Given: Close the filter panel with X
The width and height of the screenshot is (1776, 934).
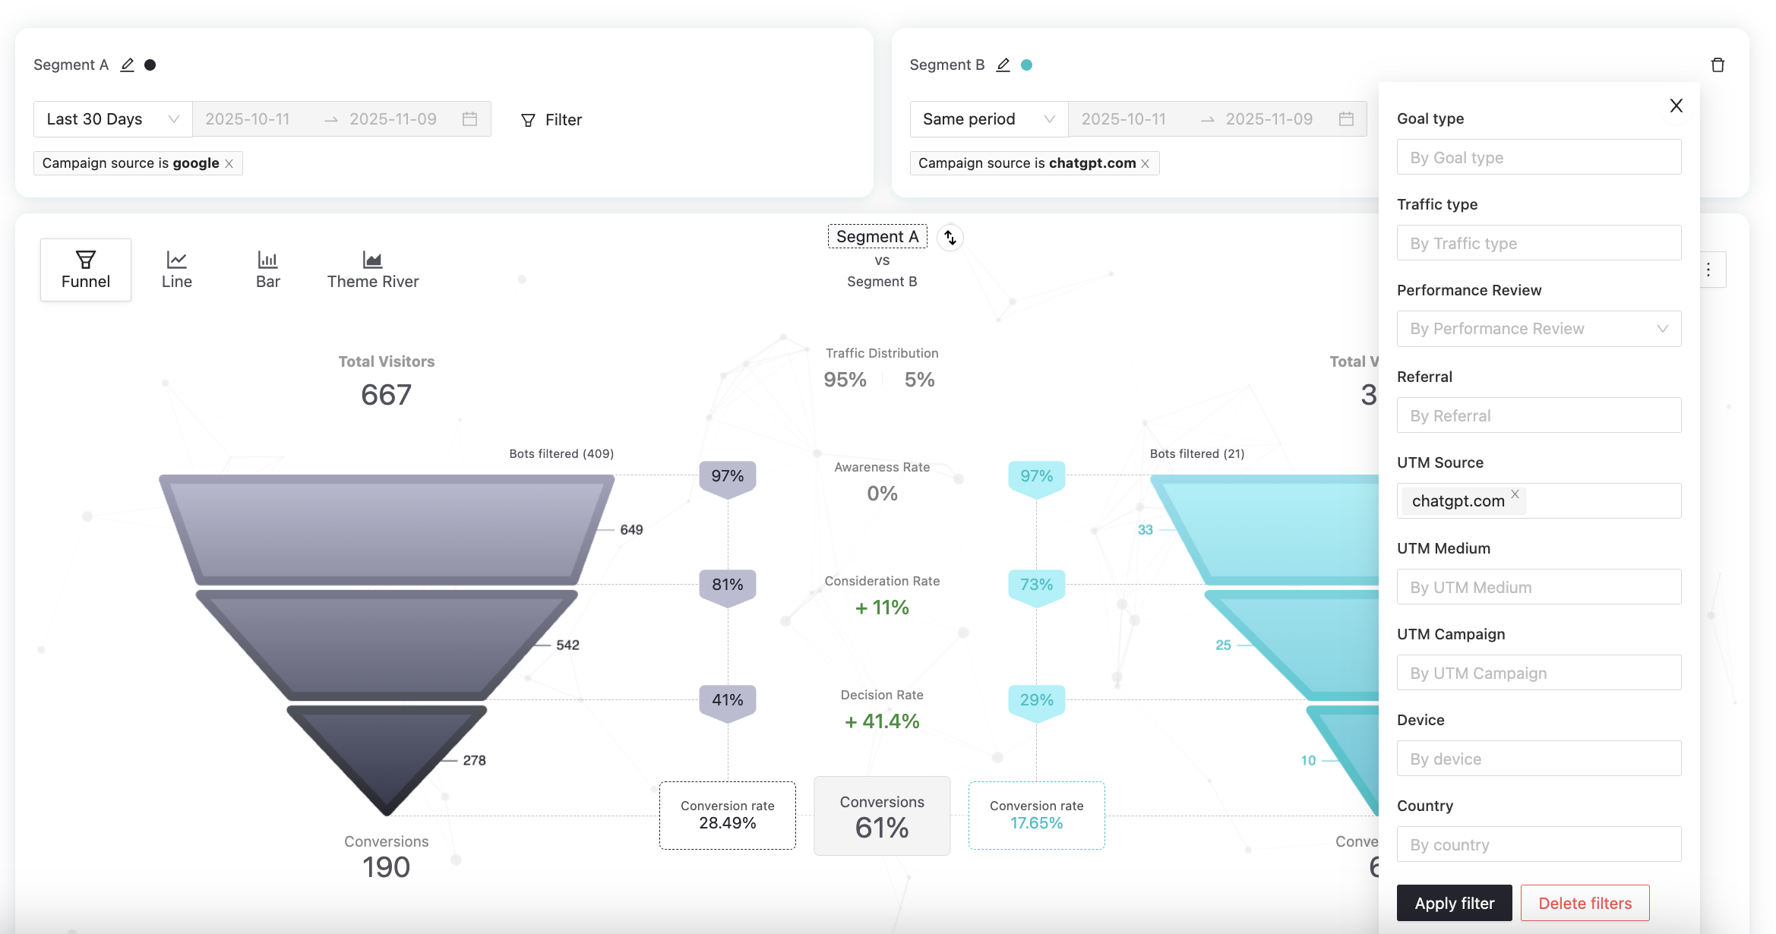Looking at the screenshot, I should point(1676,106).
